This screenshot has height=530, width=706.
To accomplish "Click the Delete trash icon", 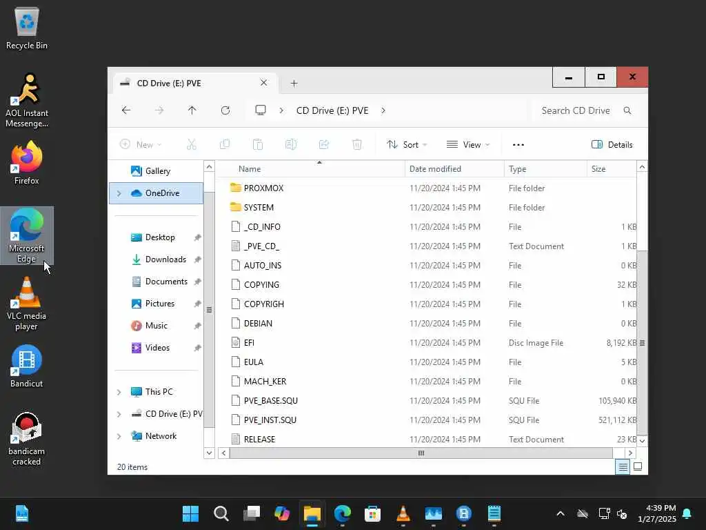I will point(357,144).
